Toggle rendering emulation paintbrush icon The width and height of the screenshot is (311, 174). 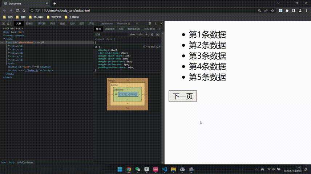point(152,34)
